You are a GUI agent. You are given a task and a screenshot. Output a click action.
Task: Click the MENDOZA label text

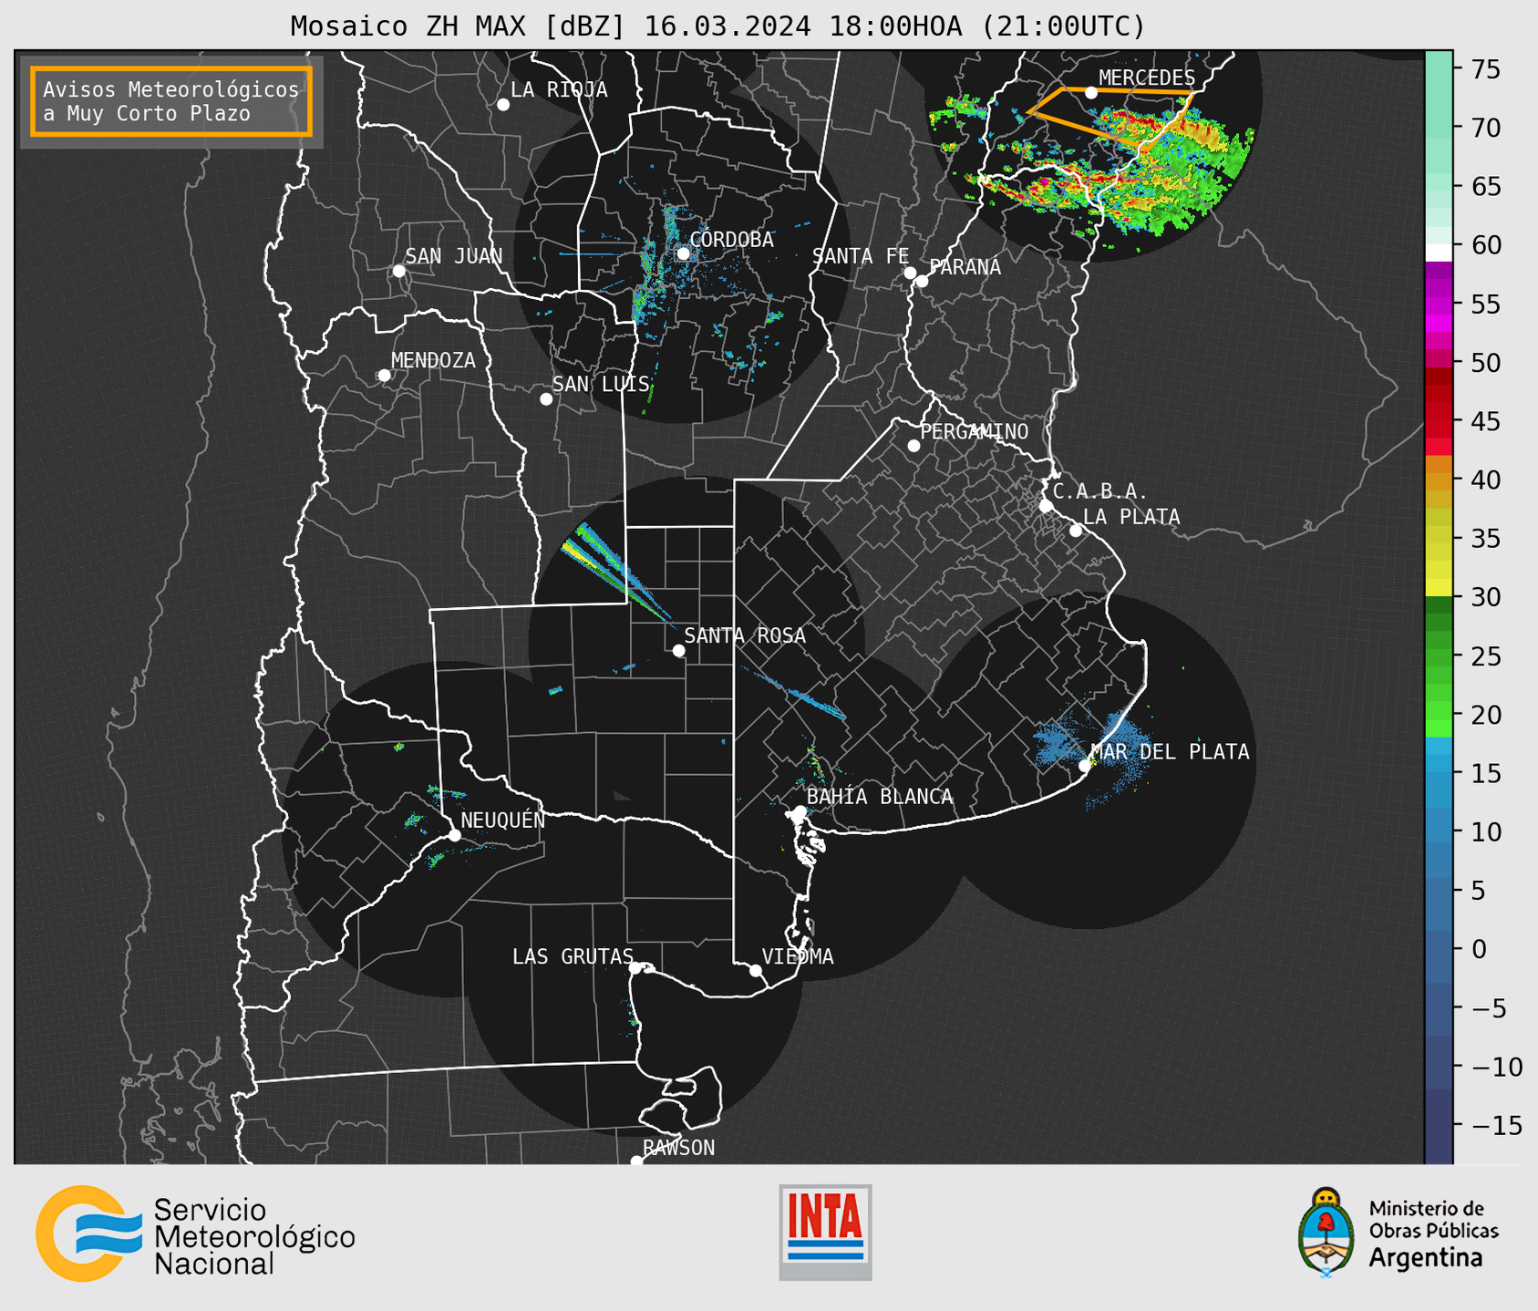433,361
